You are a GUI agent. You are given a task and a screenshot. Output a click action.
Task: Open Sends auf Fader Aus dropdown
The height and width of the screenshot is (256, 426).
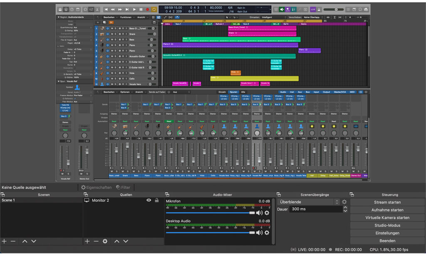pos(181,92)
